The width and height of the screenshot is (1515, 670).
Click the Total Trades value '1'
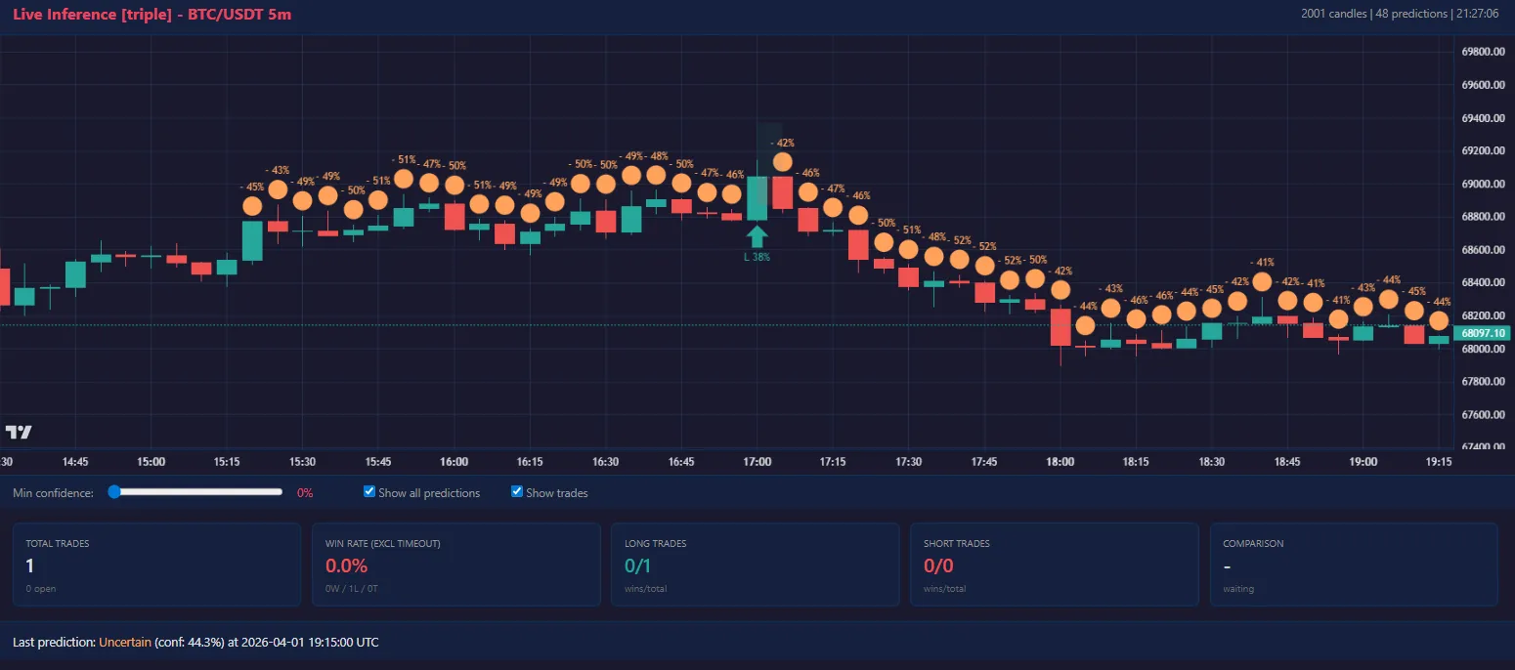click(30, 565)
